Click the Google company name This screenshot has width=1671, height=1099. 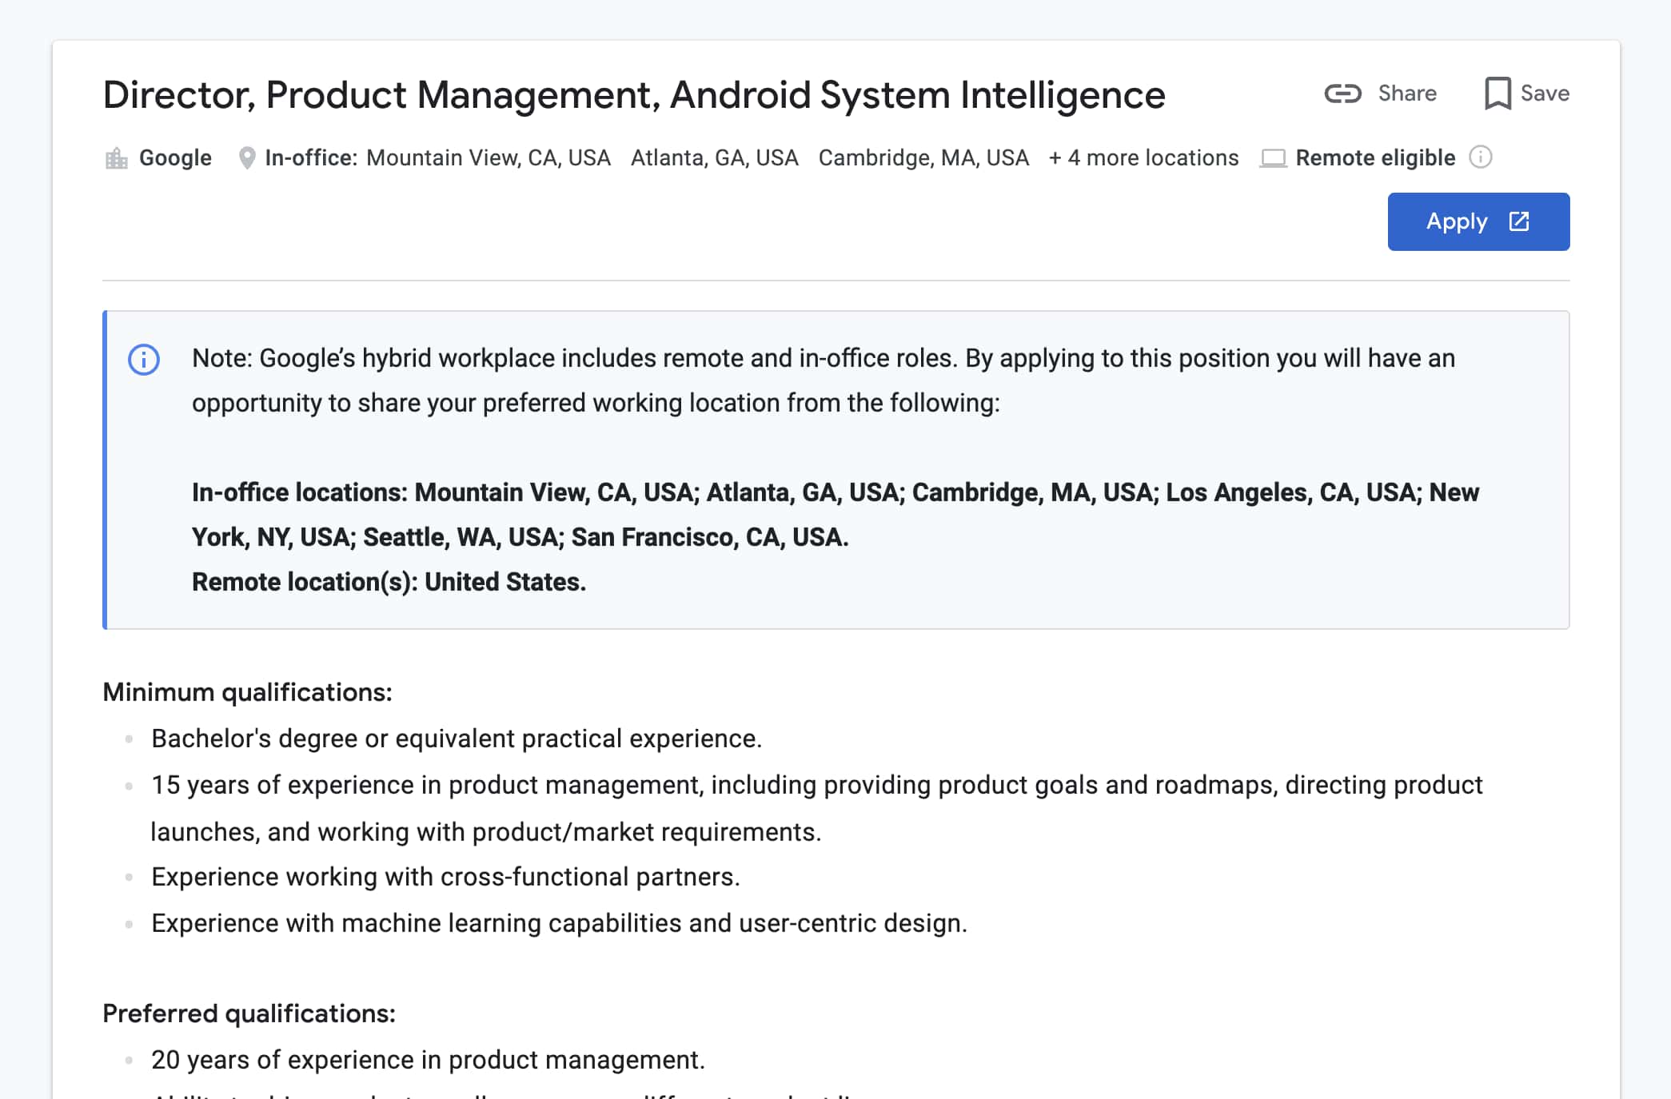click(x=175, y=158)
